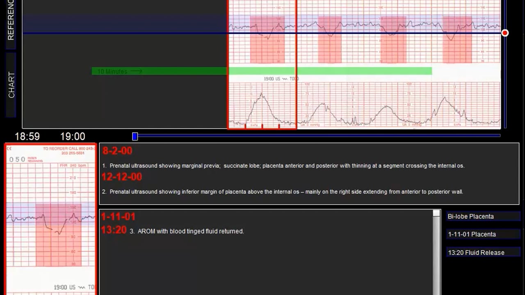Click the dark green 10 Minutes bar
Screen dimensions: 525x295
click(160, 71)
